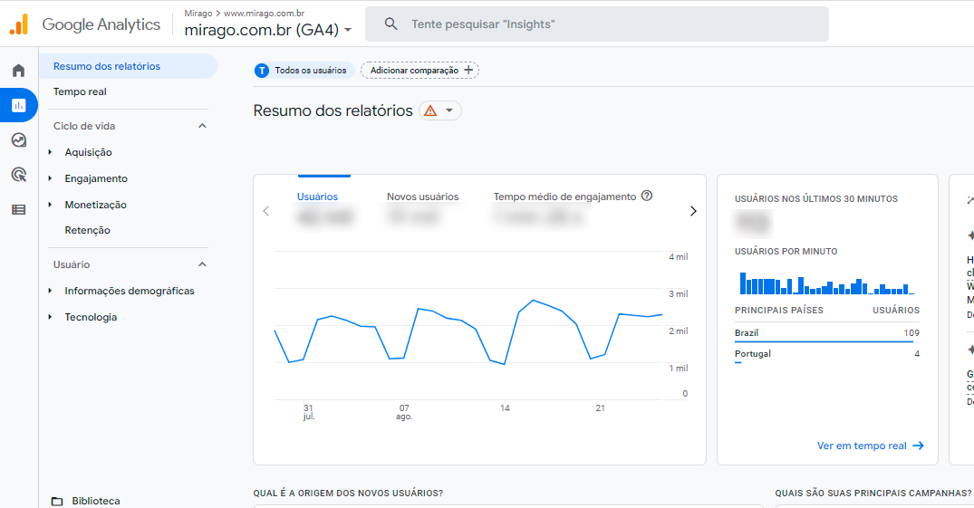974x508 pixels.
Task: Click the 07 ago. date label on chart
Action: pyautogui.click(x=404, y=412)
